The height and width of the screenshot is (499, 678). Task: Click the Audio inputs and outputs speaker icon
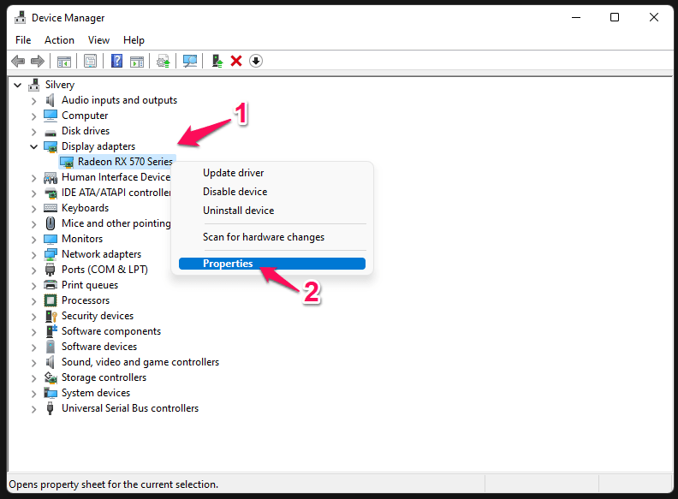tap(51, 100)
